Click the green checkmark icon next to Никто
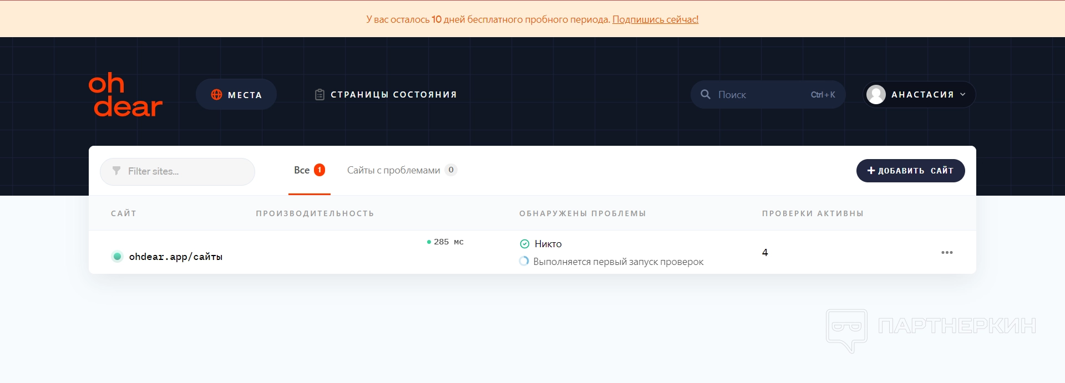Screen dimensions: 1065x383 click(x=525, y=244)
